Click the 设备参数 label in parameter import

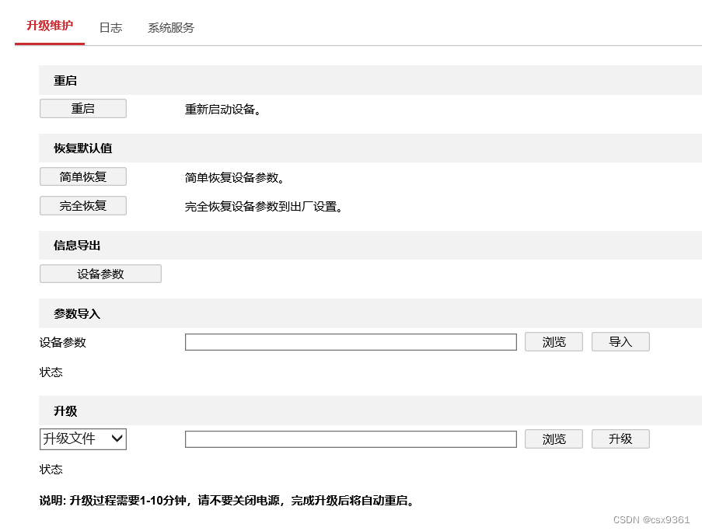click(x=62, y=343)
